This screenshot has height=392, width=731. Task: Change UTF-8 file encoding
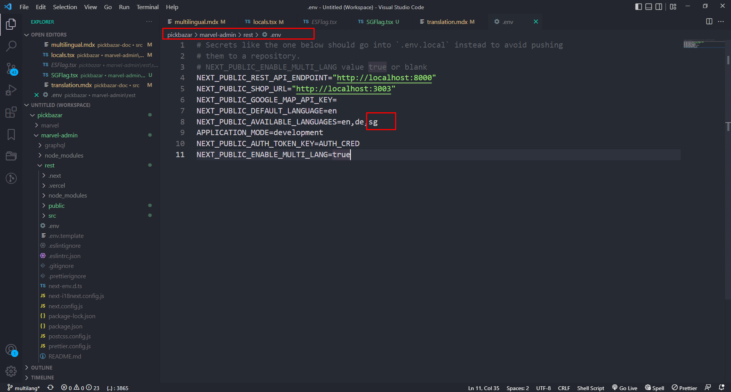point(544,388)
